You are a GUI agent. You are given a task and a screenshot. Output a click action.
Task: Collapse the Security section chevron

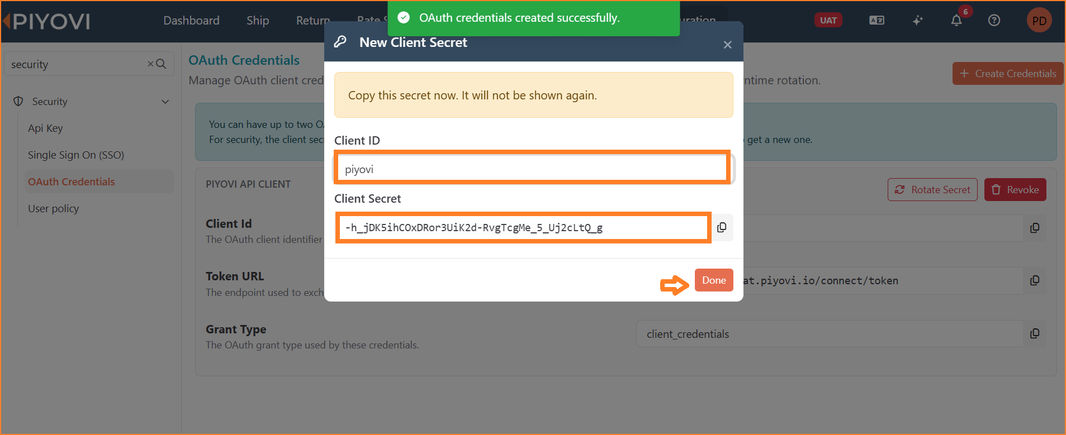point(165,102)
